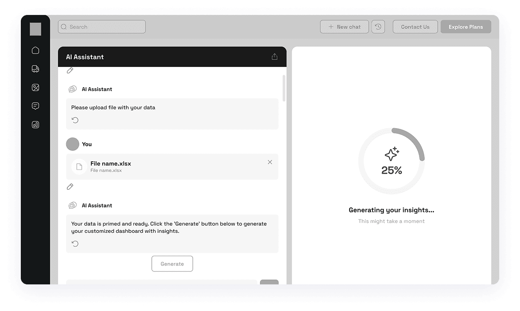This screenshot has width=520, height=311.
Task: Share the AI Assistant conversation via export icon
Action: point(274,56)
